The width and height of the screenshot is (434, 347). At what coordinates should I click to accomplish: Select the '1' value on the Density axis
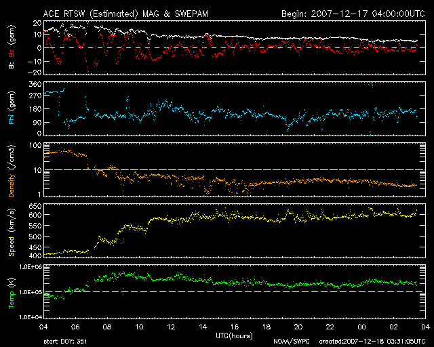(39, 195)
